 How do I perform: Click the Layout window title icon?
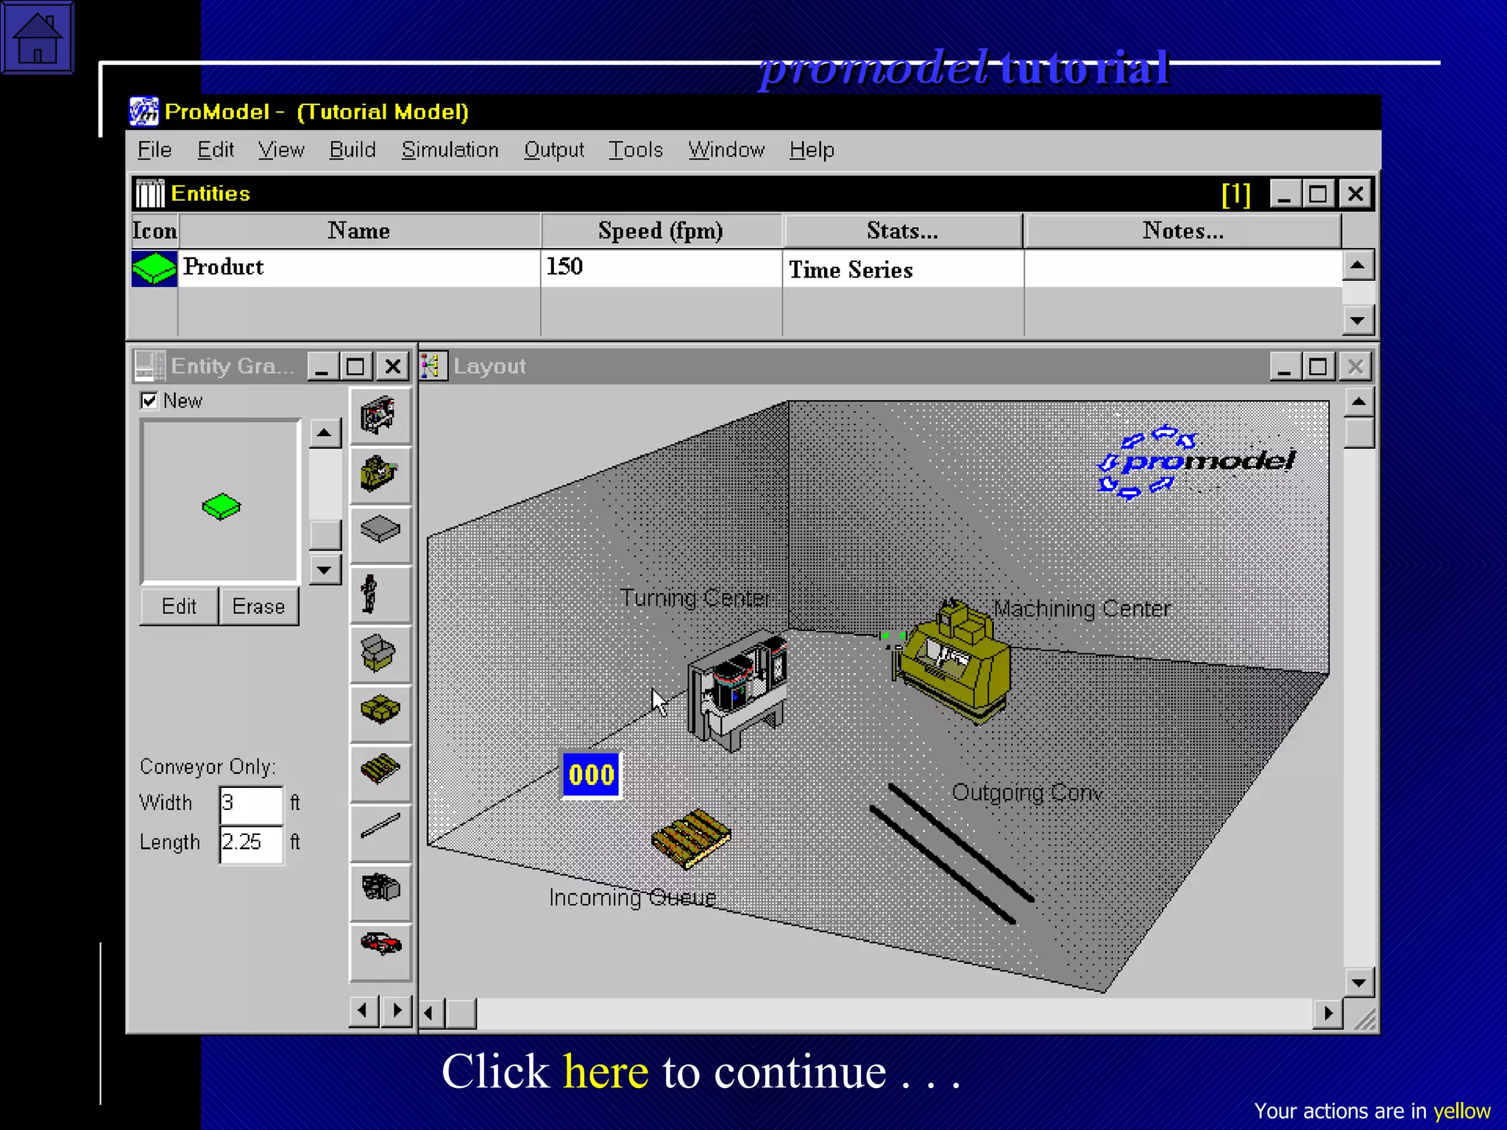[433, 366]
